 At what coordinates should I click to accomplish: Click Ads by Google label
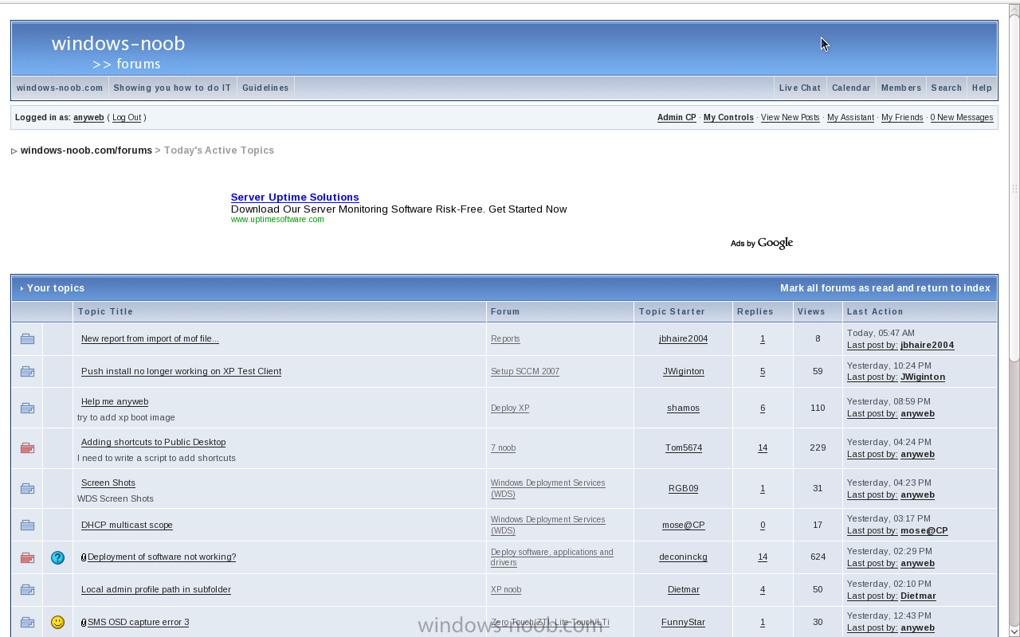[x=762, y=243]
